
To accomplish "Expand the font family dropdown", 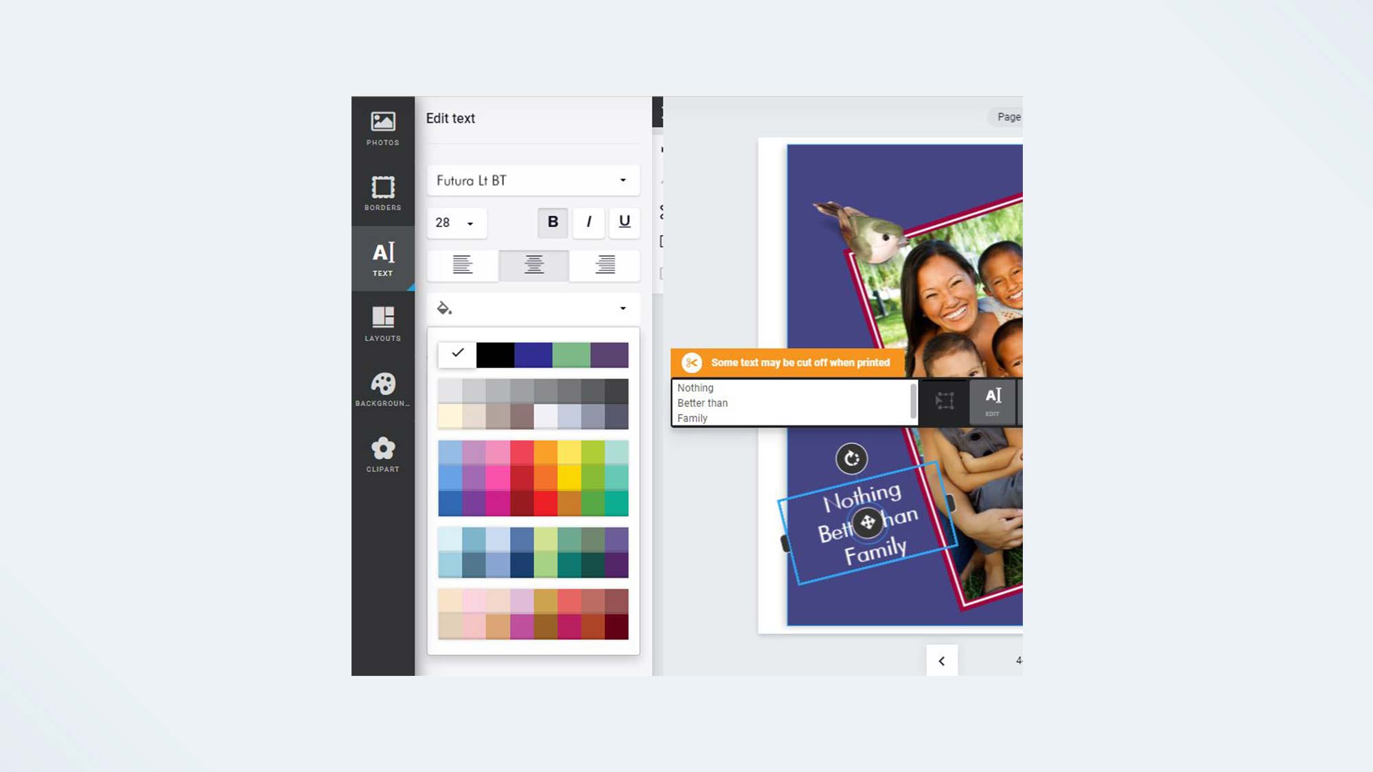I will point(623,180).
